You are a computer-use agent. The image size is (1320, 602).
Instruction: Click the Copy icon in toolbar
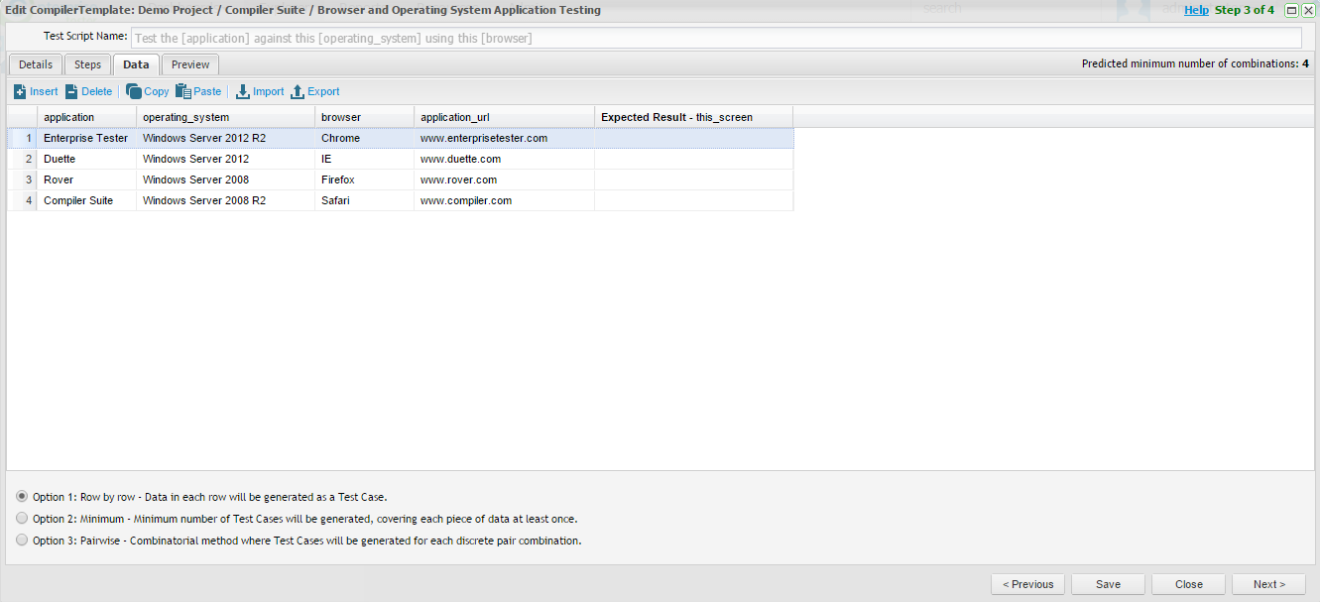coord(133,91)
